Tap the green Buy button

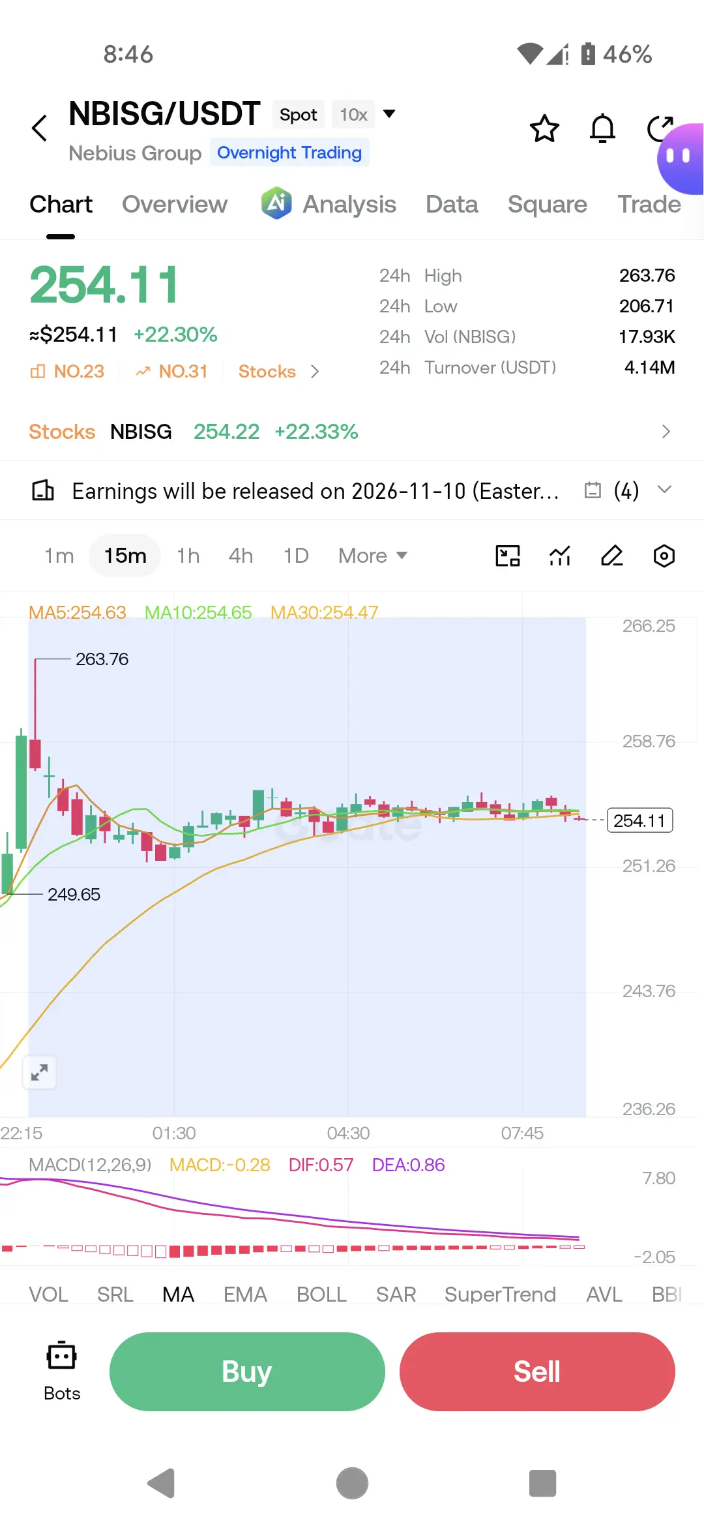247,1371
